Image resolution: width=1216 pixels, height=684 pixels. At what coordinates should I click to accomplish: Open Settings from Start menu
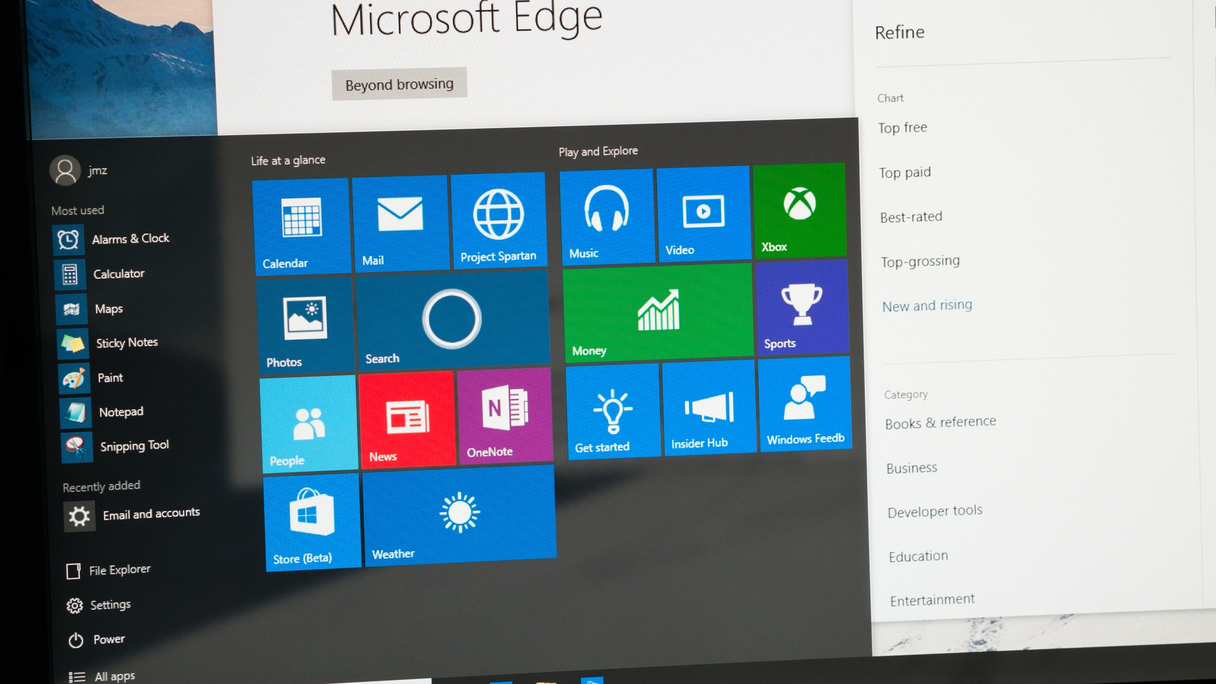coord(99,605)
